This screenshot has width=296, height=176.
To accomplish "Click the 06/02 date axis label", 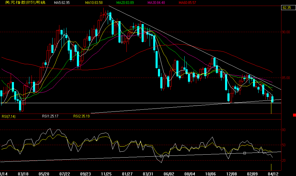I will tap(169, 174).
